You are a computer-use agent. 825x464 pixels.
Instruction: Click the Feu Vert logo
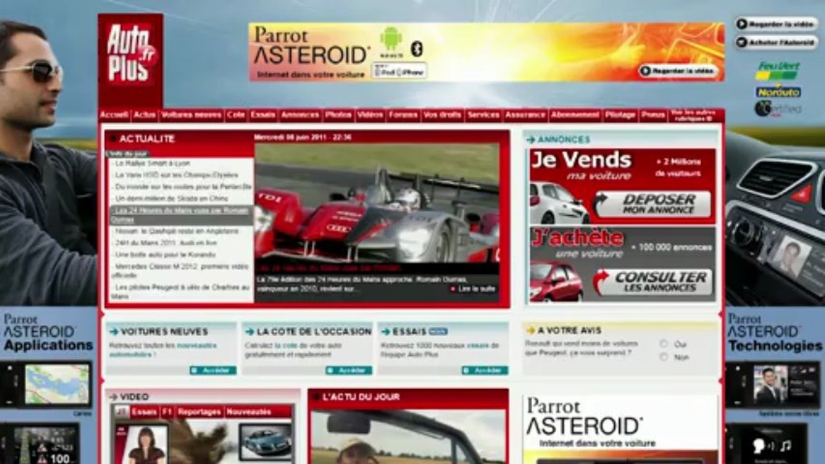[x=777, y=71]
